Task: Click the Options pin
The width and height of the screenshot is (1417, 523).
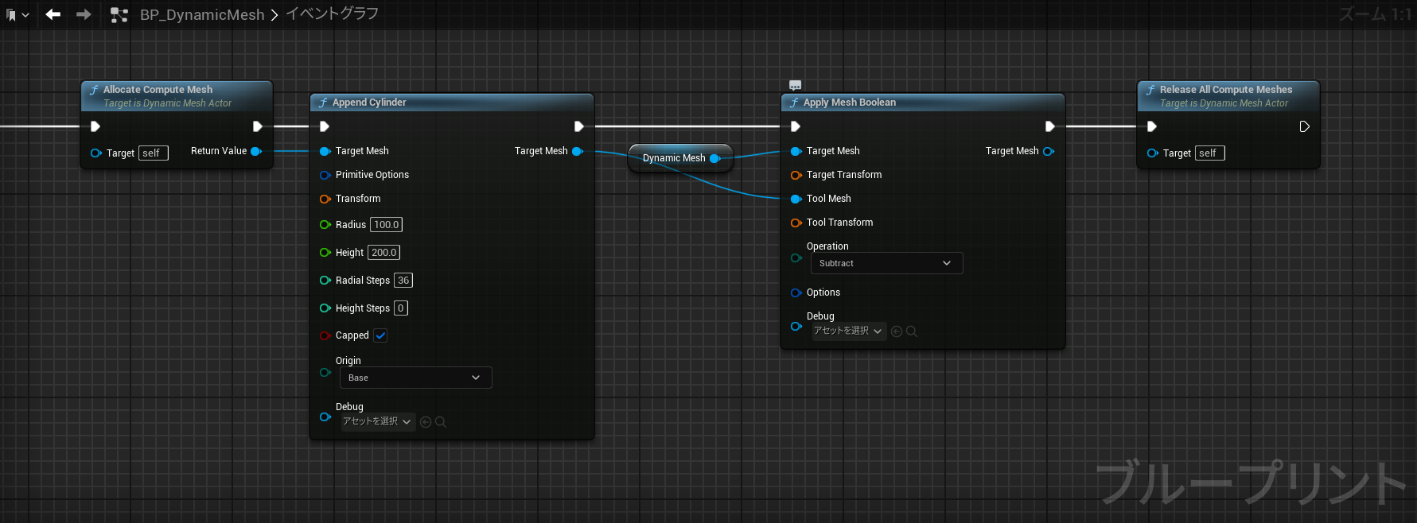Action: click(796, 292)
